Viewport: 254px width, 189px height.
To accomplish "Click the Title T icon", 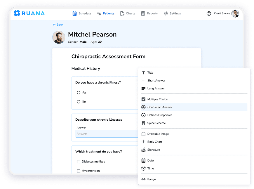I will 143,73.
